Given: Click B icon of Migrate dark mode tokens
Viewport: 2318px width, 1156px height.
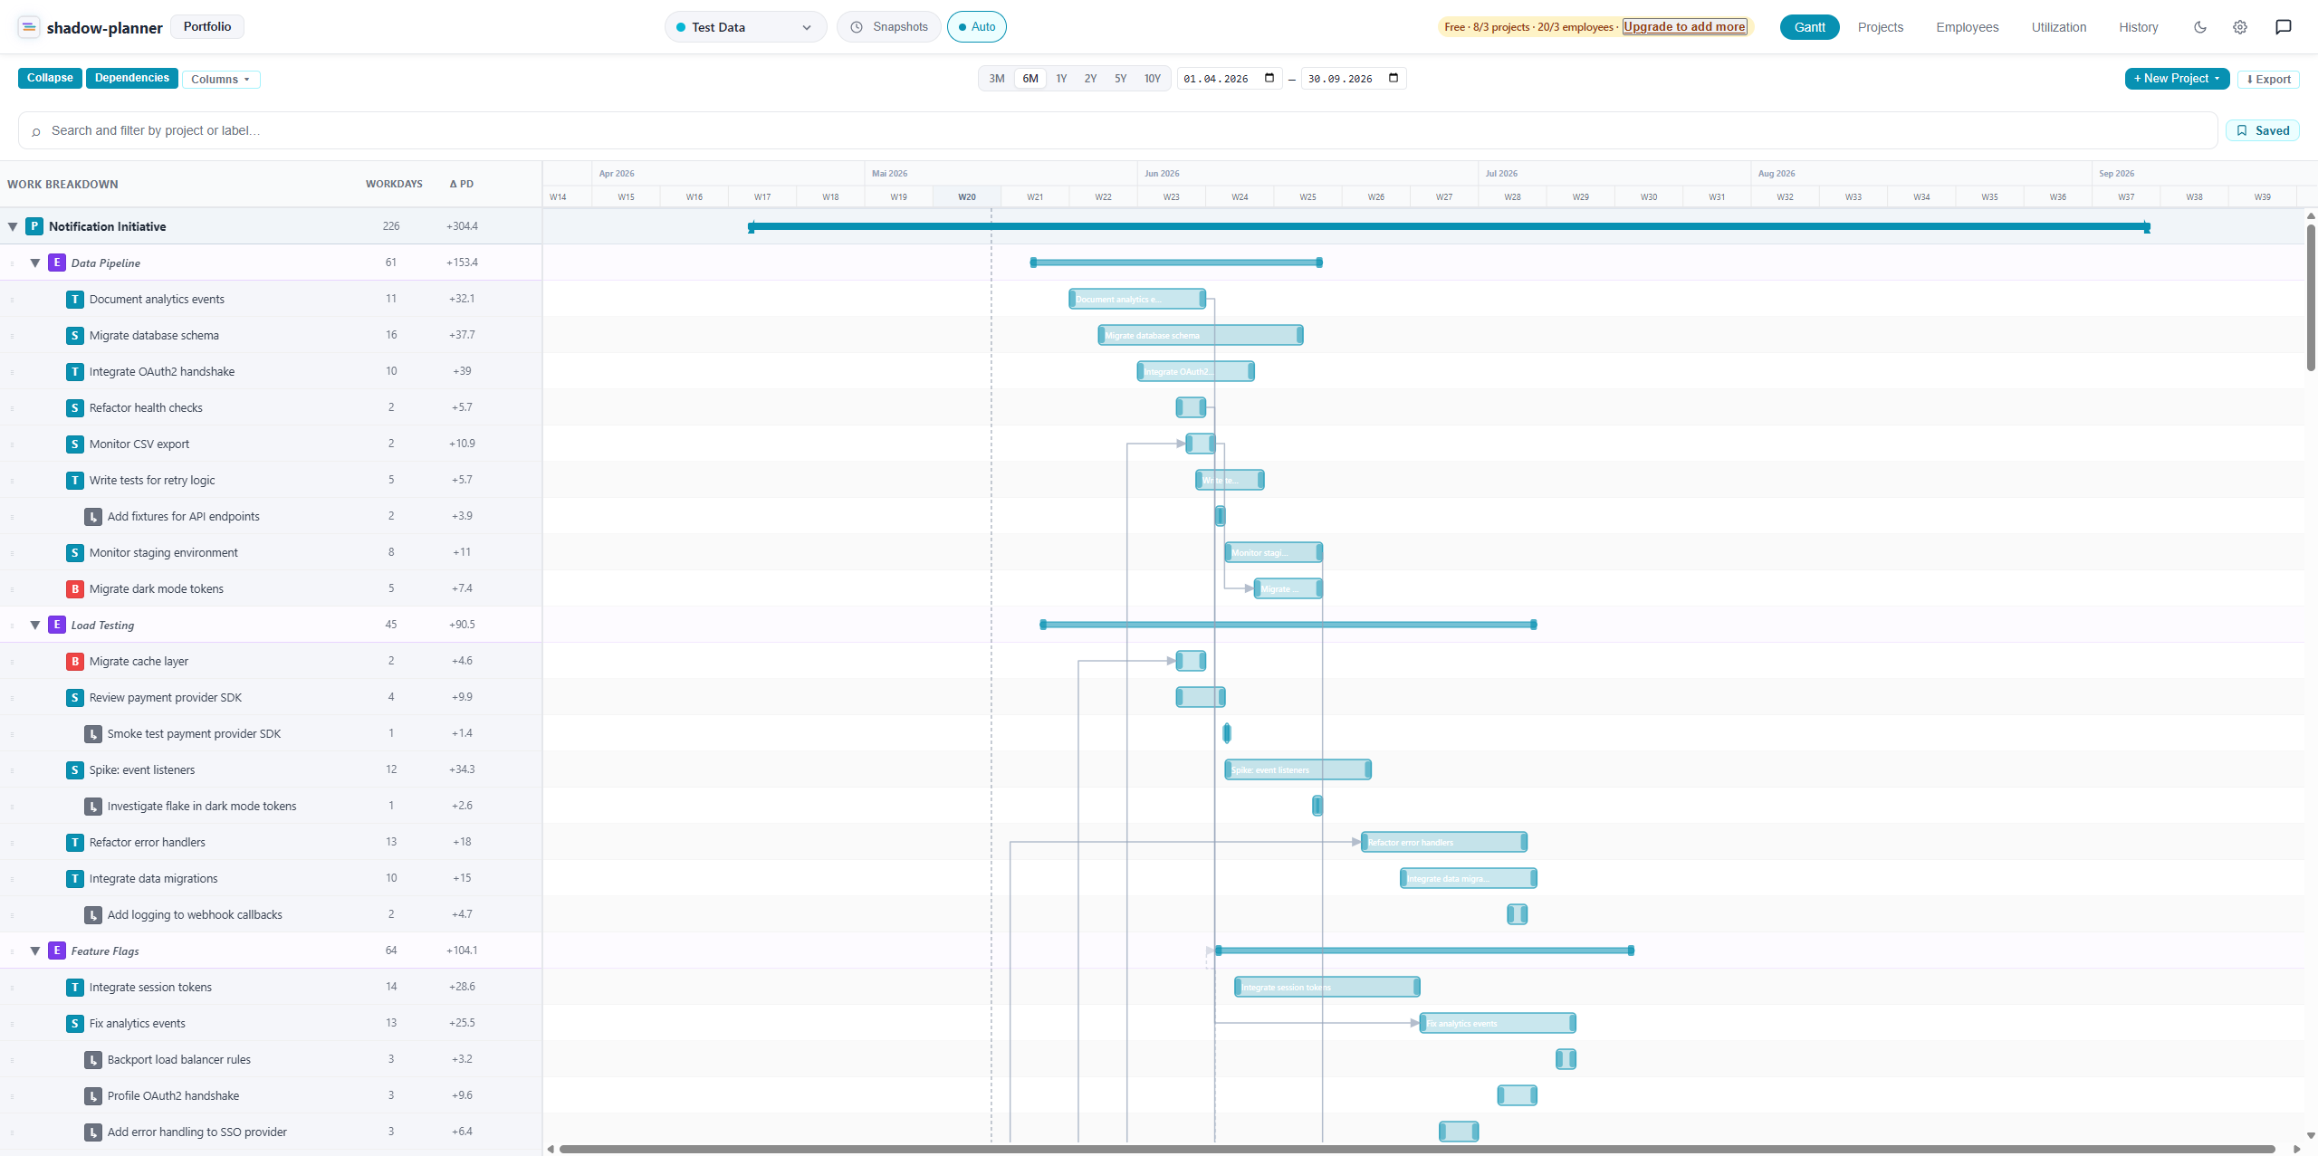Looking at the screenshot, I should 75,588.
